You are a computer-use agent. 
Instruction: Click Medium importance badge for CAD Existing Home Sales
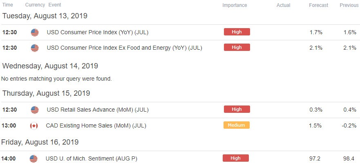tap(236, 125)
